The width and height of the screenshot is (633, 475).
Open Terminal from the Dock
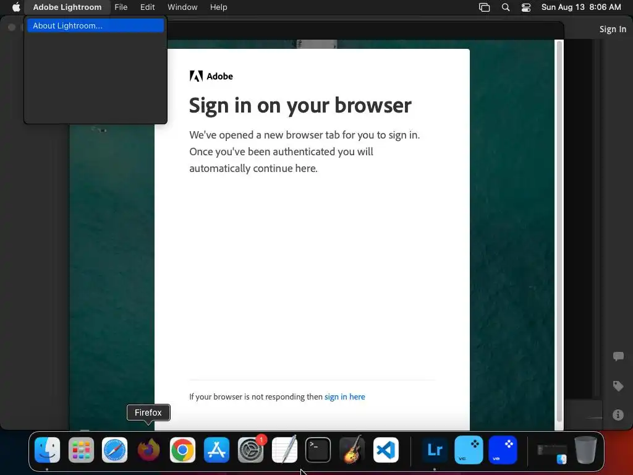(318, 450)
